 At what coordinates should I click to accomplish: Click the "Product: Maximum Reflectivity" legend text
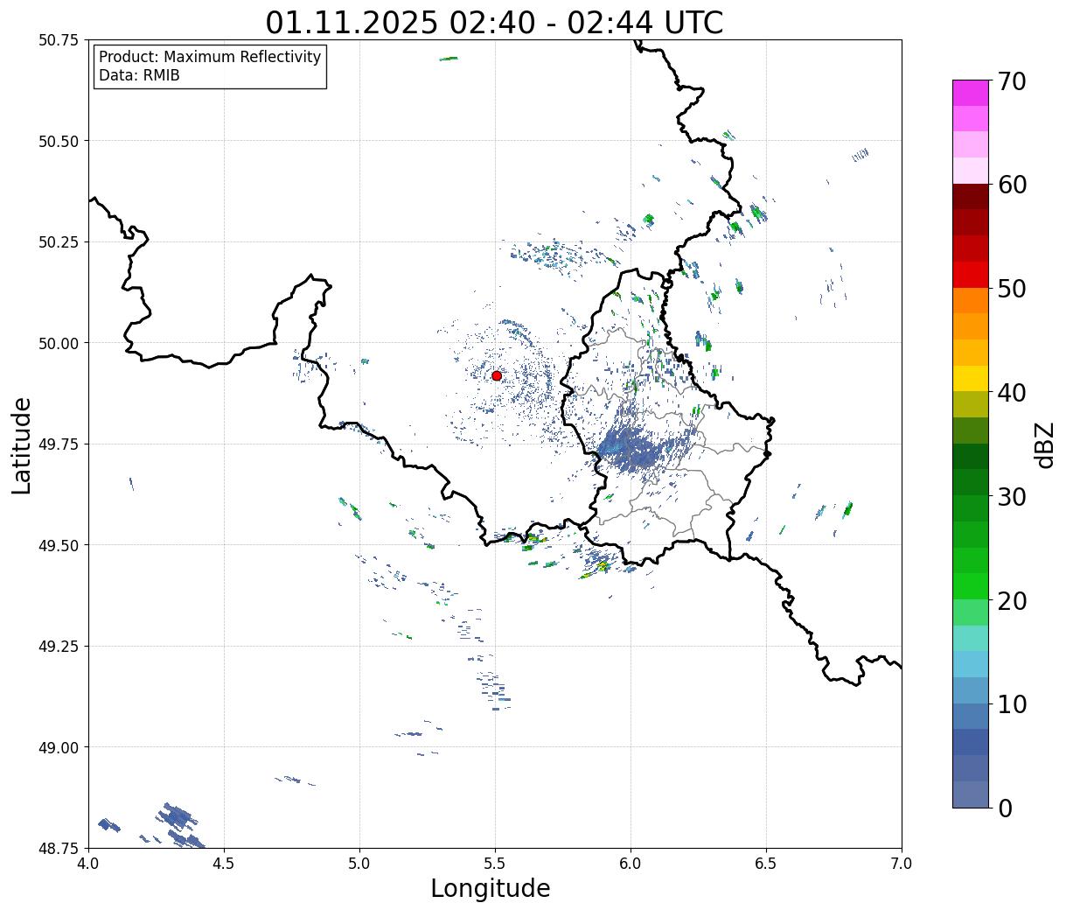point(210,57)
